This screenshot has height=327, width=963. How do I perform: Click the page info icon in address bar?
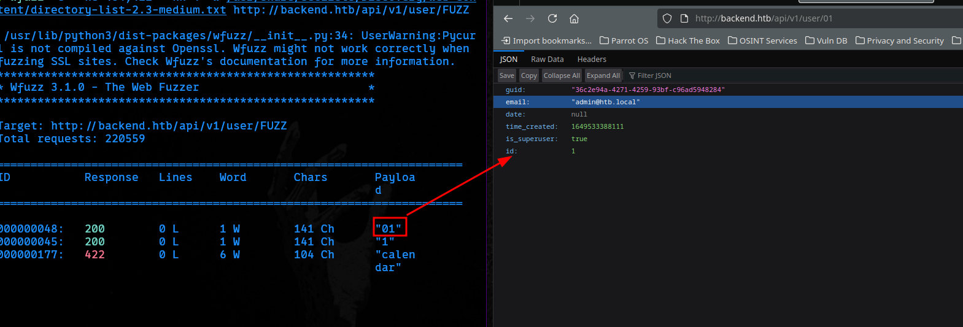point(684,18)
